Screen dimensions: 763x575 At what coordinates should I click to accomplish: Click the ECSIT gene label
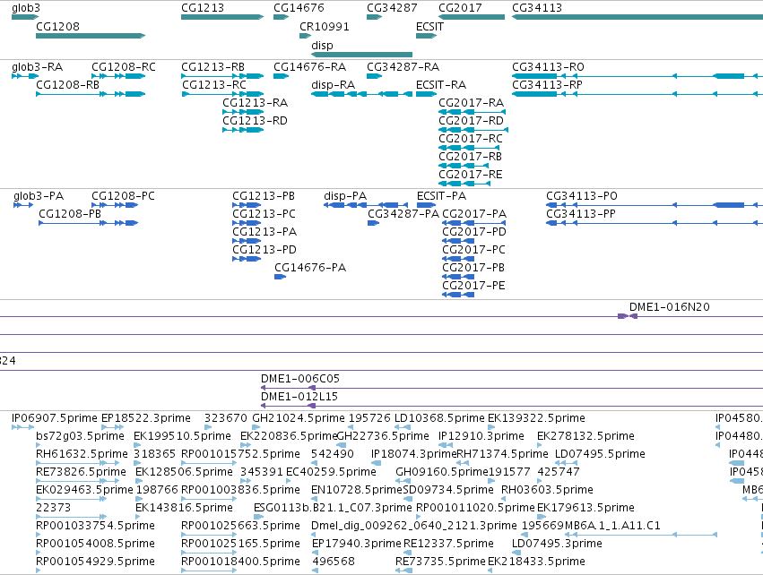[429, 26]
